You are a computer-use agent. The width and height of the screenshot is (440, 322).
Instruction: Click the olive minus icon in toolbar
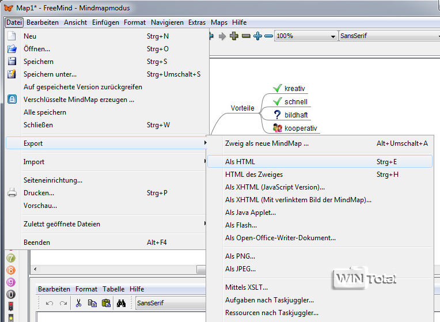(x=246, y=36)
